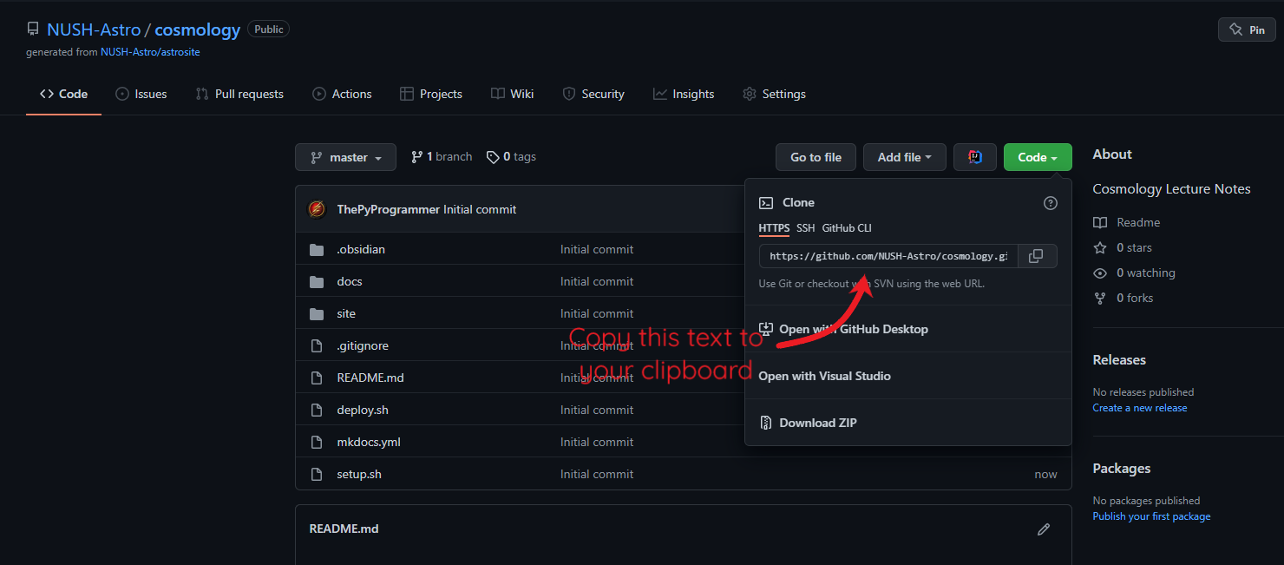Open the .gitignore file
The width and height of the screenshot is (1284, 565).
tap(363, 345)
